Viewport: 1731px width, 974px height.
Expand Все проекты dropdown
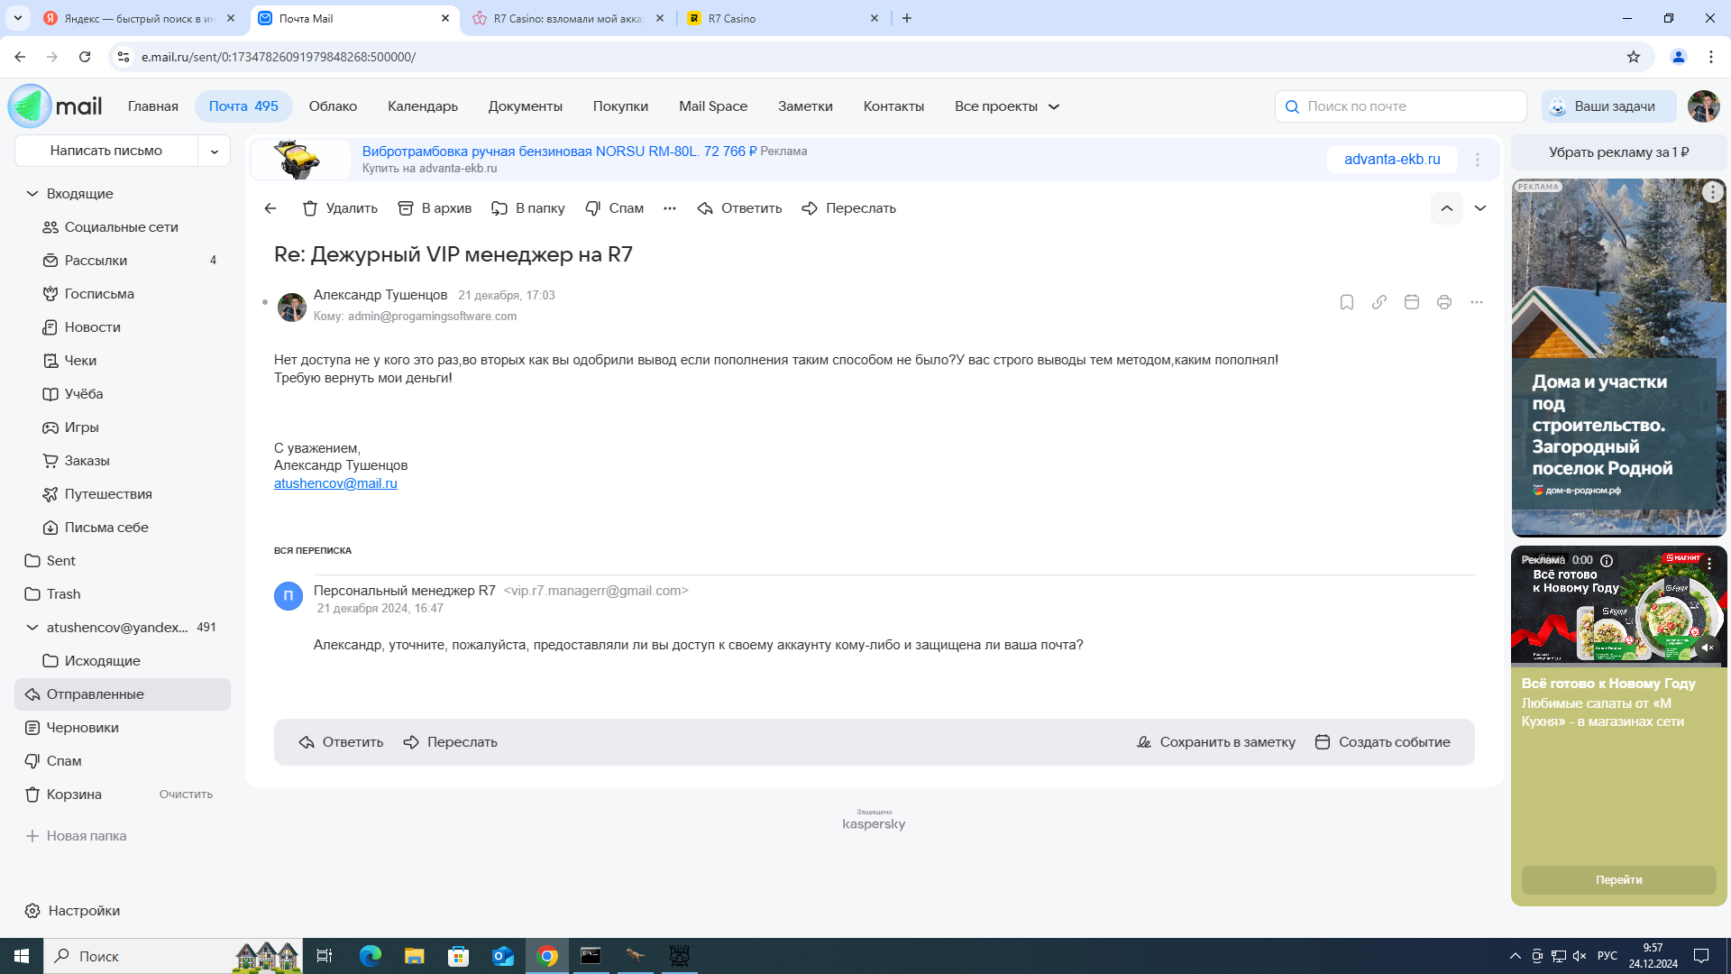click(1007, 106)
